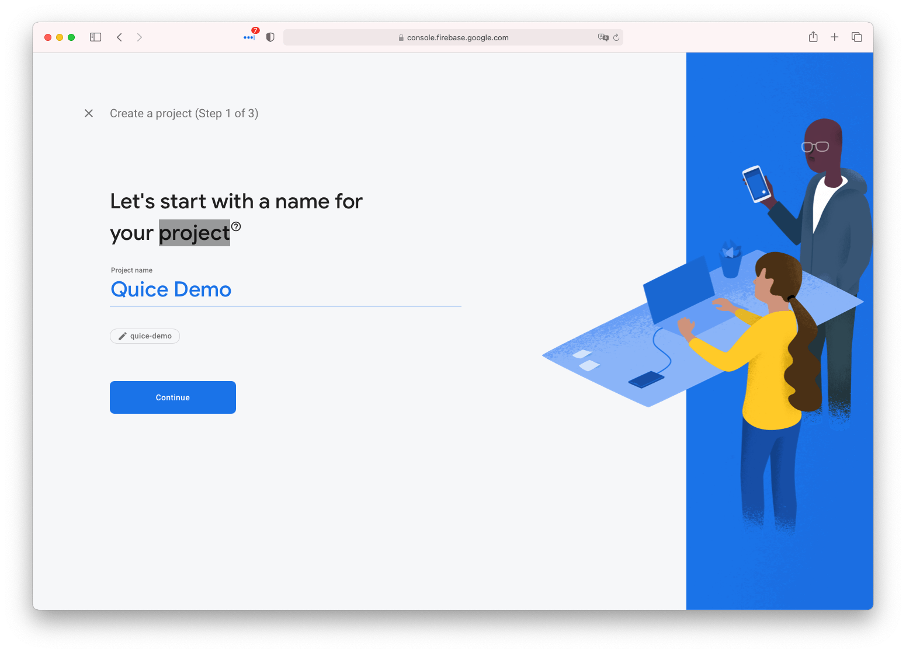
Task: Open the privacy shield report icon
Action: (x=270, y=37)
